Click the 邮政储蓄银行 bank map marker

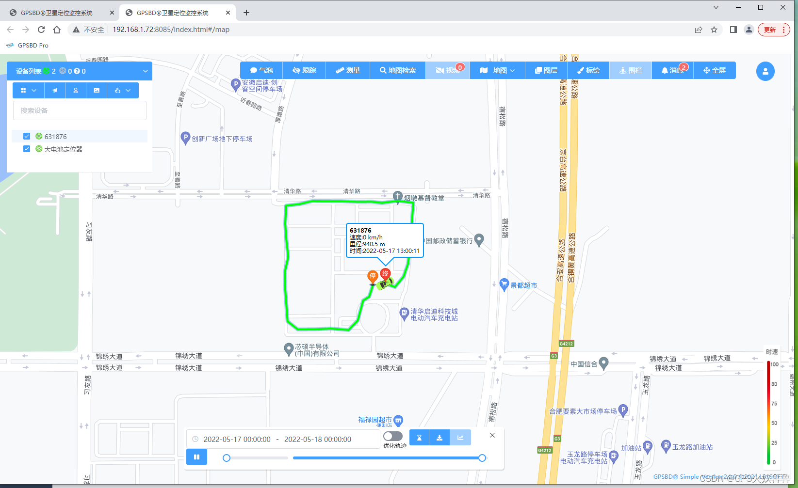point(479,240)
